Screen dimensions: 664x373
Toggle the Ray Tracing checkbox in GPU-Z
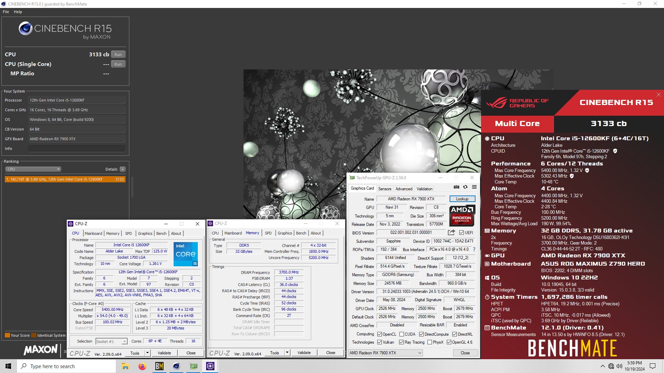[x=401, y=342]
